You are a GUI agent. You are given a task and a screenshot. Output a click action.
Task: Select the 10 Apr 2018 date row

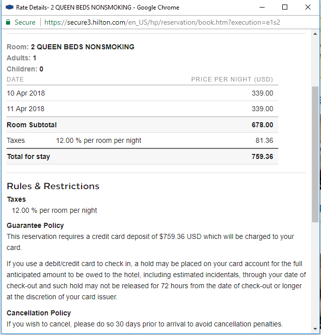(142, 93)
